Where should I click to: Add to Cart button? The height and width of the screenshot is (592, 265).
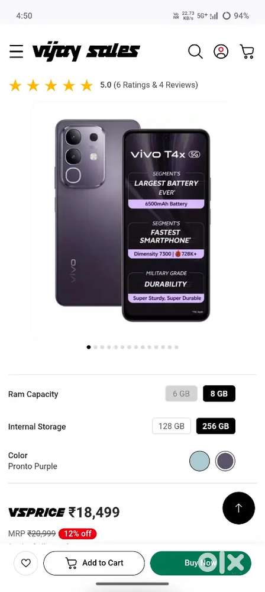point(94,563)
